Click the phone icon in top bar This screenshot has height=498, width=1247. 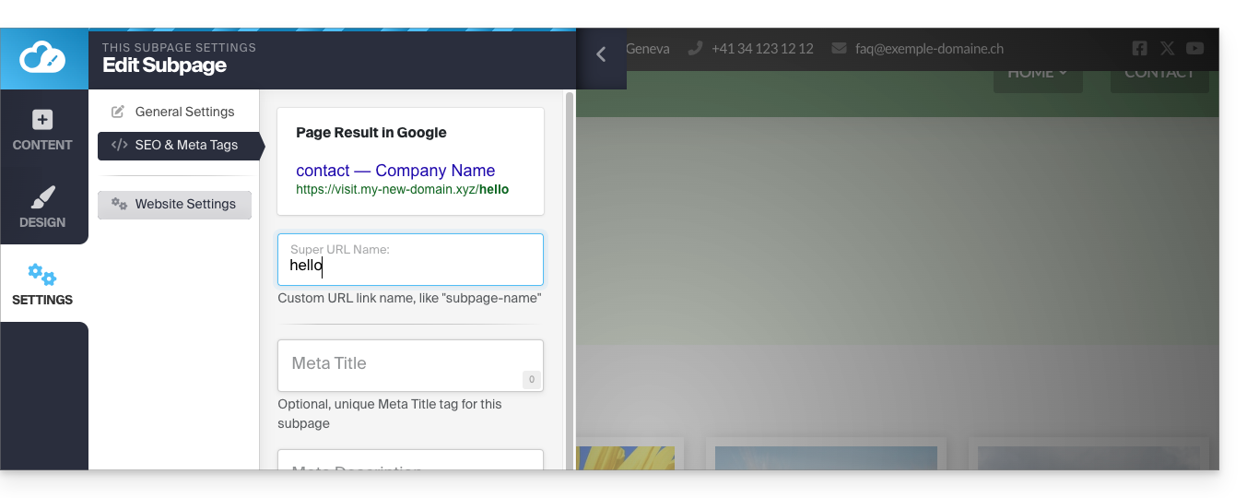click(x=695, y=48)
